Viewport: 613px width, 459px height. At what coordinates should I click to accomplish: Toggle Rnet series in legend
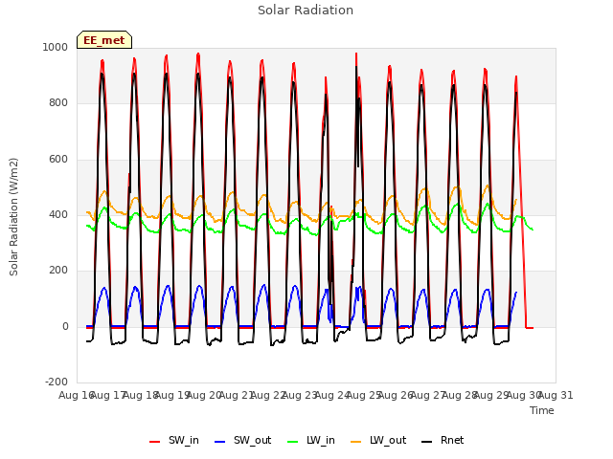(x=443, y=440)
